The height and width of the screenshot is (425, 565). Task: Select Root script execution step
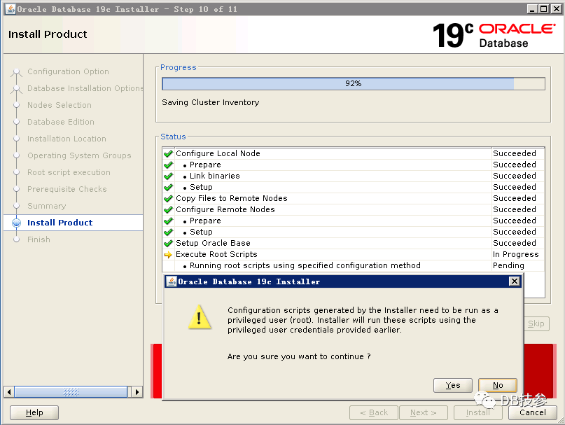[x=69, y=172]
